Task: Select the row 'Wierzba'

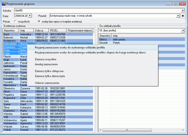Action: click(48, 114)
